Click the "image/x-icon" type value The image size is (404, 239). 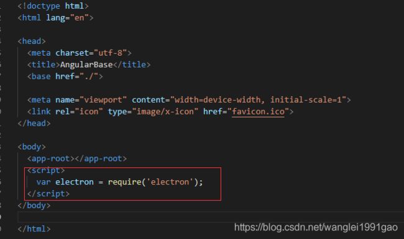tap(165, 111)
